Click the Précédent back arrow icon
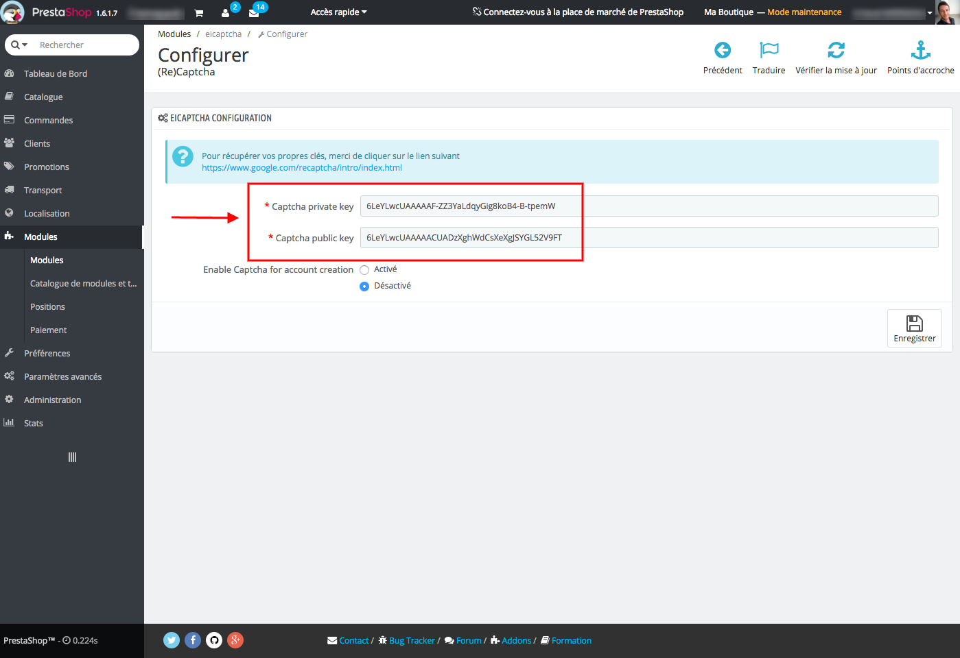960x658 pixels. point(722,50)
